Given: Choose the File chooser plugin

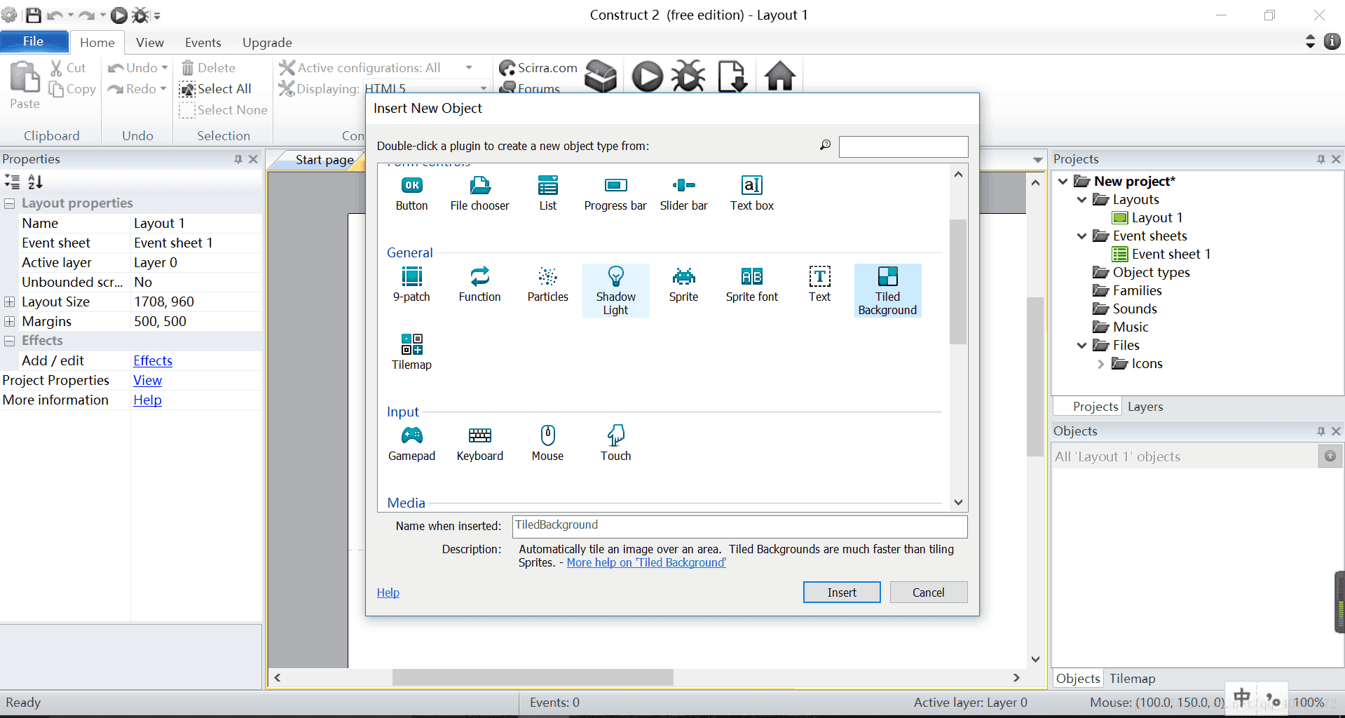Looking at the screenshot, I should pos(479,193).
